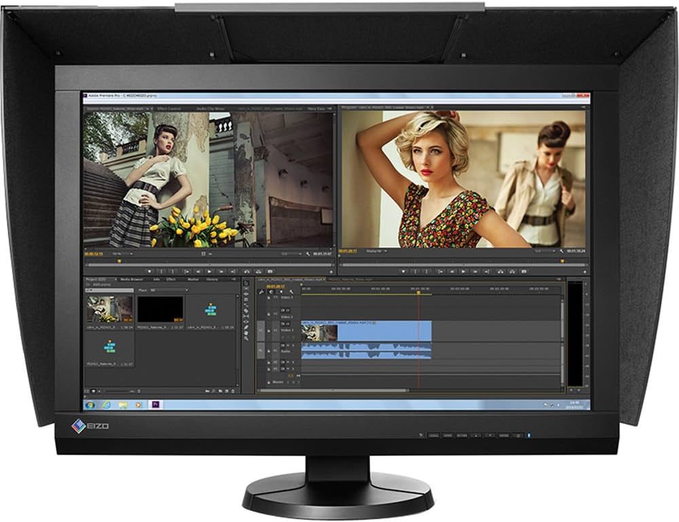The image size is (679, 522).
Task: Open the Project panel List View icon
Action: [x=86, y=392]
